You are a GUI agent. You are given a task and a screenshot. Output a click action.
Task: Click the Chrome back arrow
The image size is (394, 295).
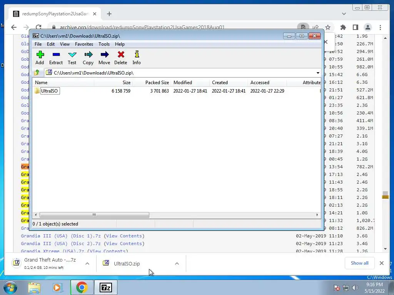pyautogui.click(x=14, y=27)
